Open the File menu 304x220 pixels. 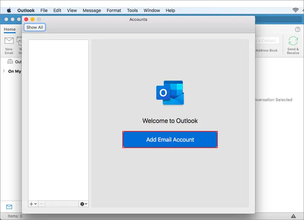pyautogui.click(x=44, y=10)
